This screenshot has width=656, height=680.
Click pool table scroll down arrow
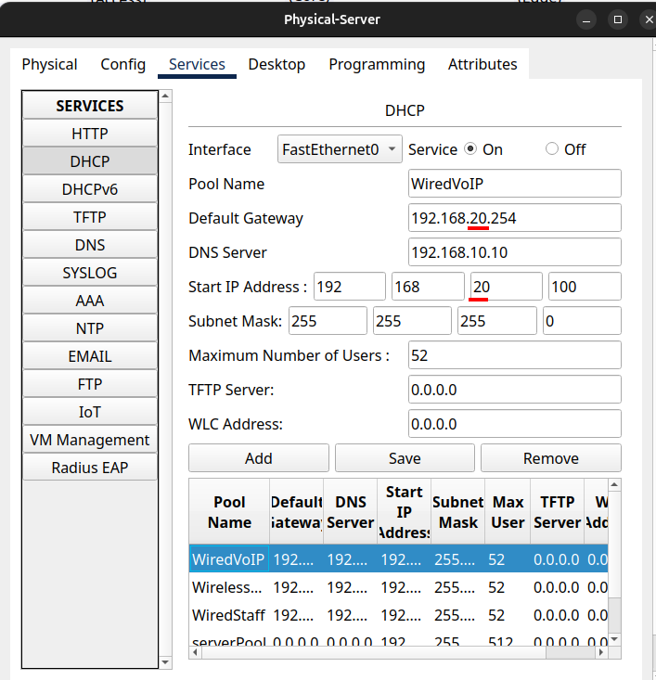click(x=614, y=639)
